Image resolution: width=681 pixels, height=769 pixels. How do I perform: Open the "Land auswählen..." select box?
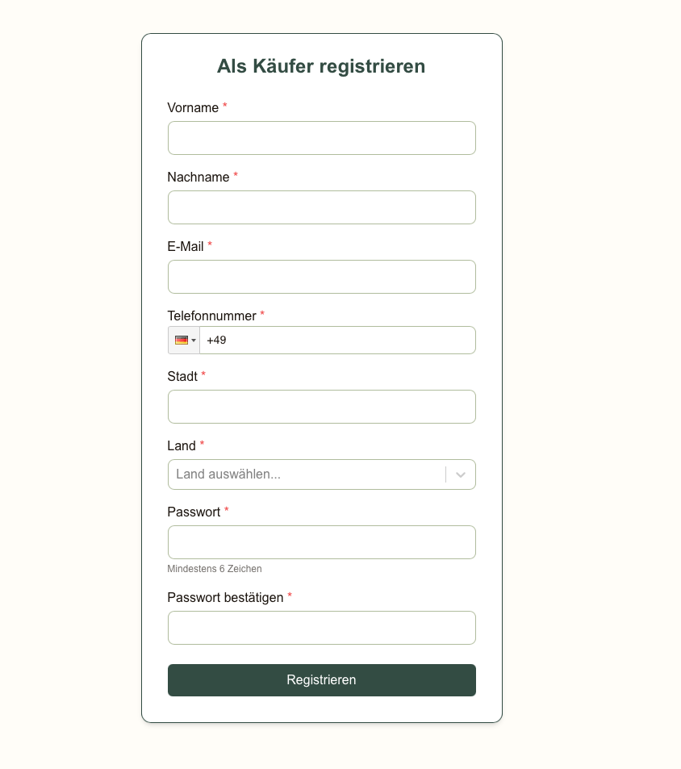point(307,474)
